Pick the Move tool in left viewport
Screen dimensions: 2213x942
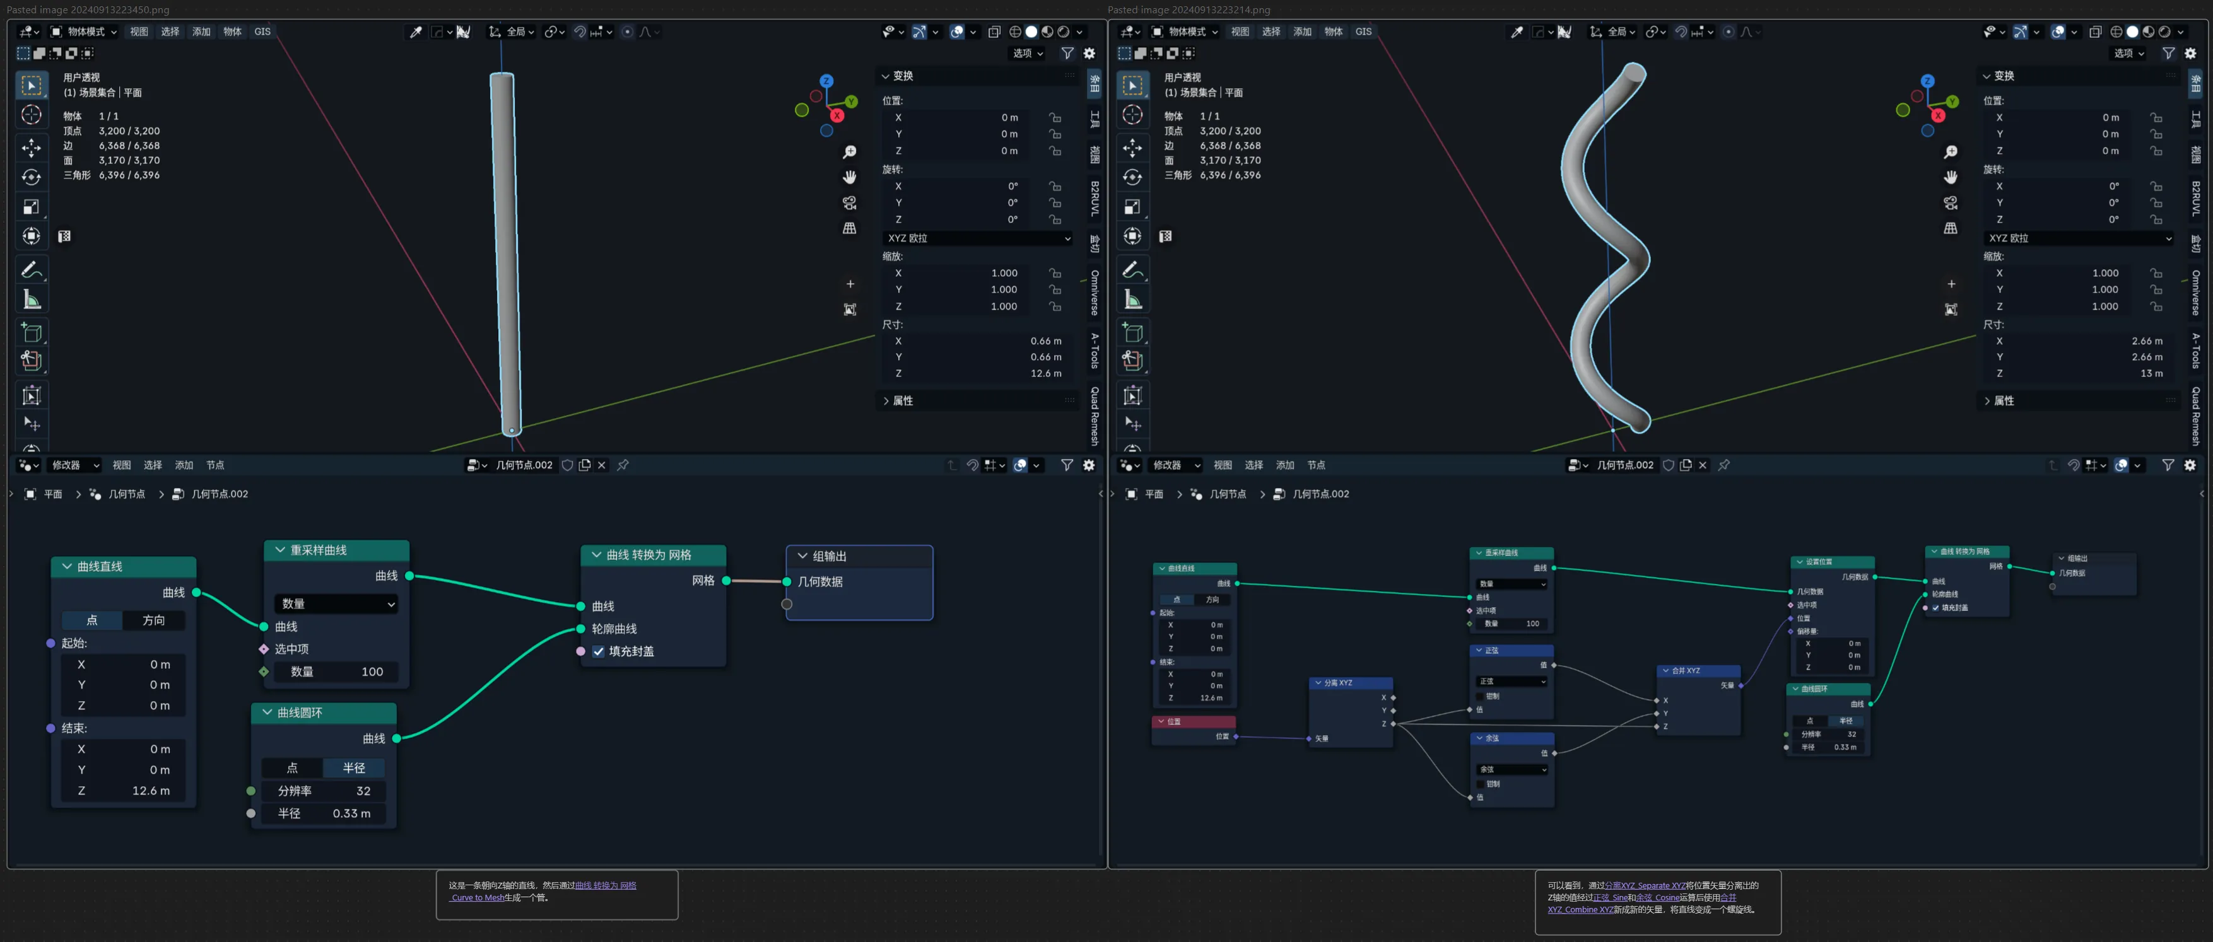31,148
